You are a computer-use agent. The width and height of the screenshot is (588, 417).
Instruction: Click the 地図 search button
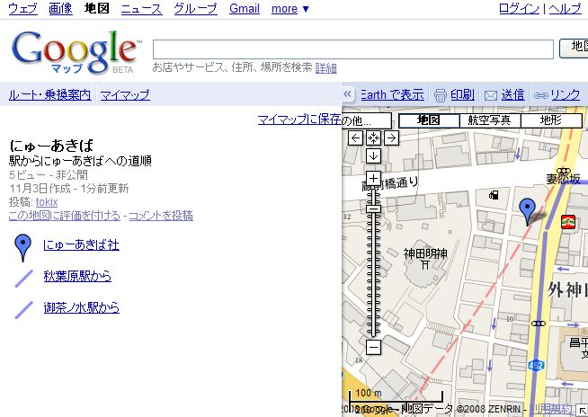pyautogui.click(x=574, y=49)
